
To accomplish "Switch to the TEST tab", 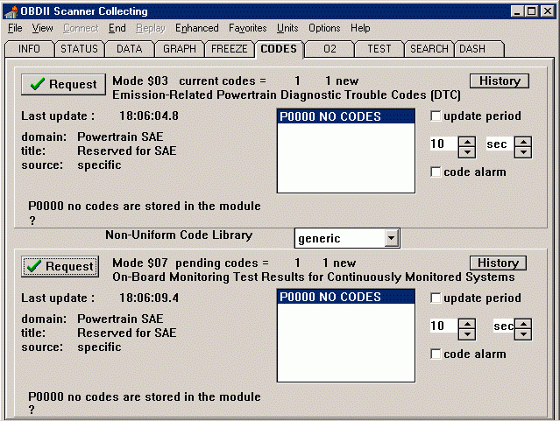I will [x=379, y=49].
